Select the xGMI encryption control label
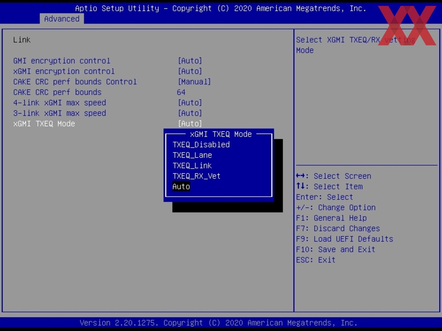 [64, 71]
